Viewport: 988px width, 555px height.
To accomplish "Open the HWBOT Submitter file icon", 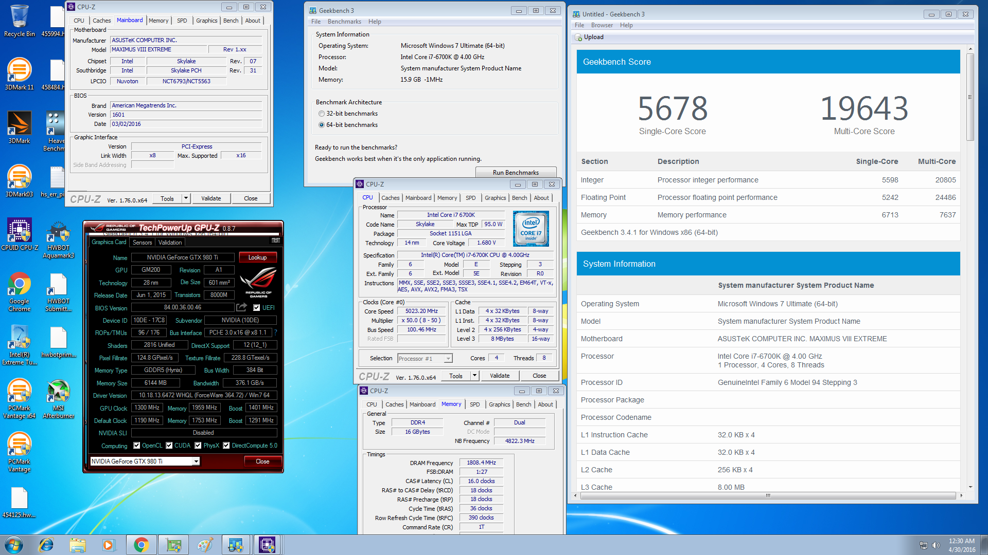I will [58, 292].
